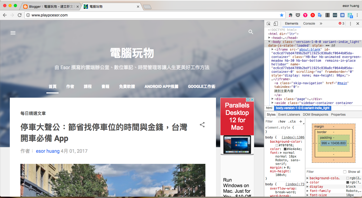The width and height of the screenshot is (362, 198).
Task: Expand computed font-size property
Action: (x=308, y=195)
